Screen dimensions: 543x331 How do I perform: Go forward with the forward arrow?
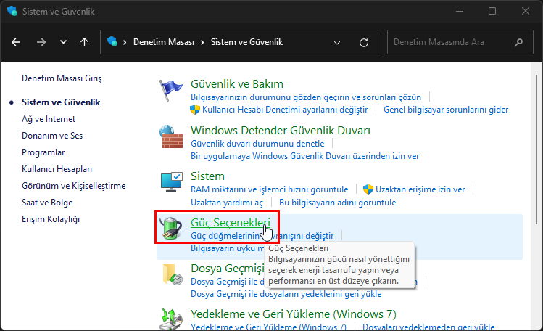click(41, 42)
